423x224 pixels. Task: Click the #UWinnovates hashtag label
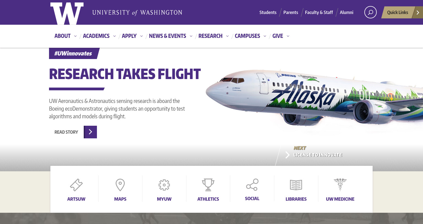[x=73, y=54]
